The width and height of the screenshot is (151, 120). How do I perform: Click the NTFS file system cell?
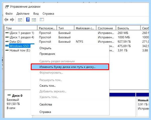coord(80,42)
